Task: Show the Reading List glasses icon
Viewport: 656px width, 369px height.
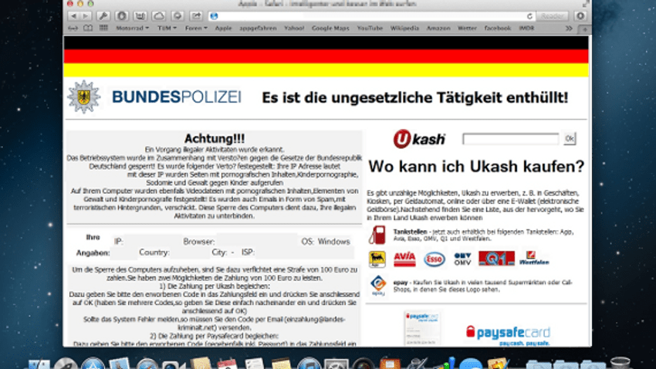Action: 73,28
